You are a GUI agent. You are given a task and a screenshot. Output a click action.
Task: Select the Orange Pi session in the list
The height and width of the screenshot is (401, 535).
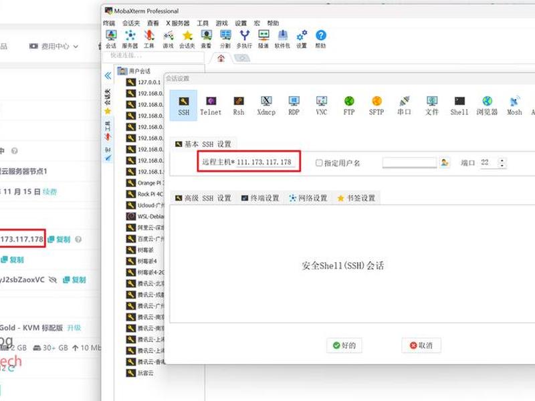(x=144, y=182)
